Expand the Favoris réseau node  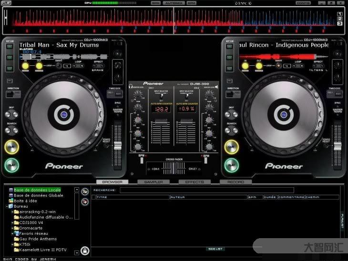click(12, 233)
